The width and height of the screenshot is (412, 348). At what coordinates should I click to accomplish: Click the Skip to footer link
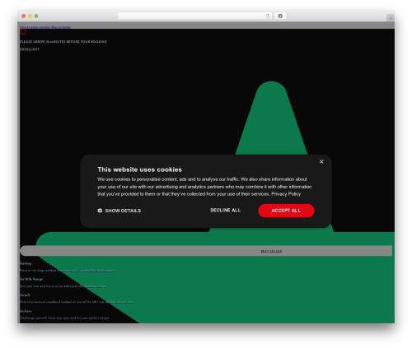(60, 27)
